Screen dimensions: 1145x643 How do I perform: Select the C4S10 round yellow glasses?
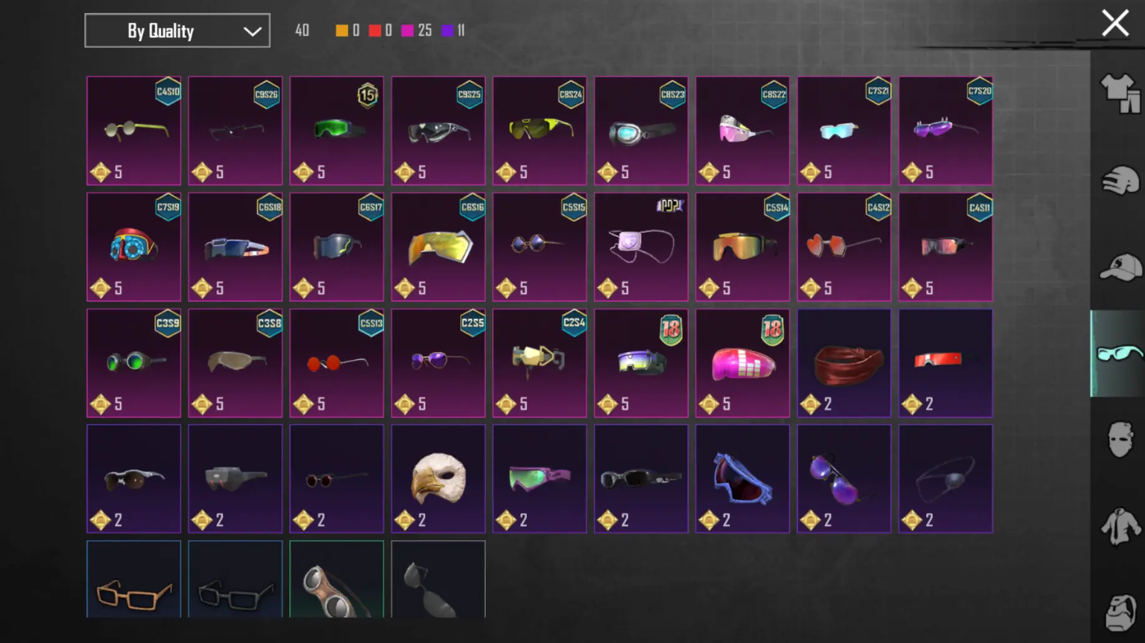[x=133, y=131]
